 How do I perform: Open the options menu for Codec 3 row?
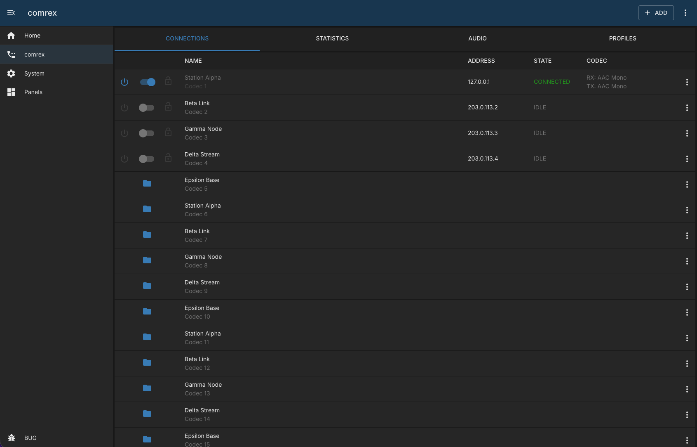pos(687,133)
